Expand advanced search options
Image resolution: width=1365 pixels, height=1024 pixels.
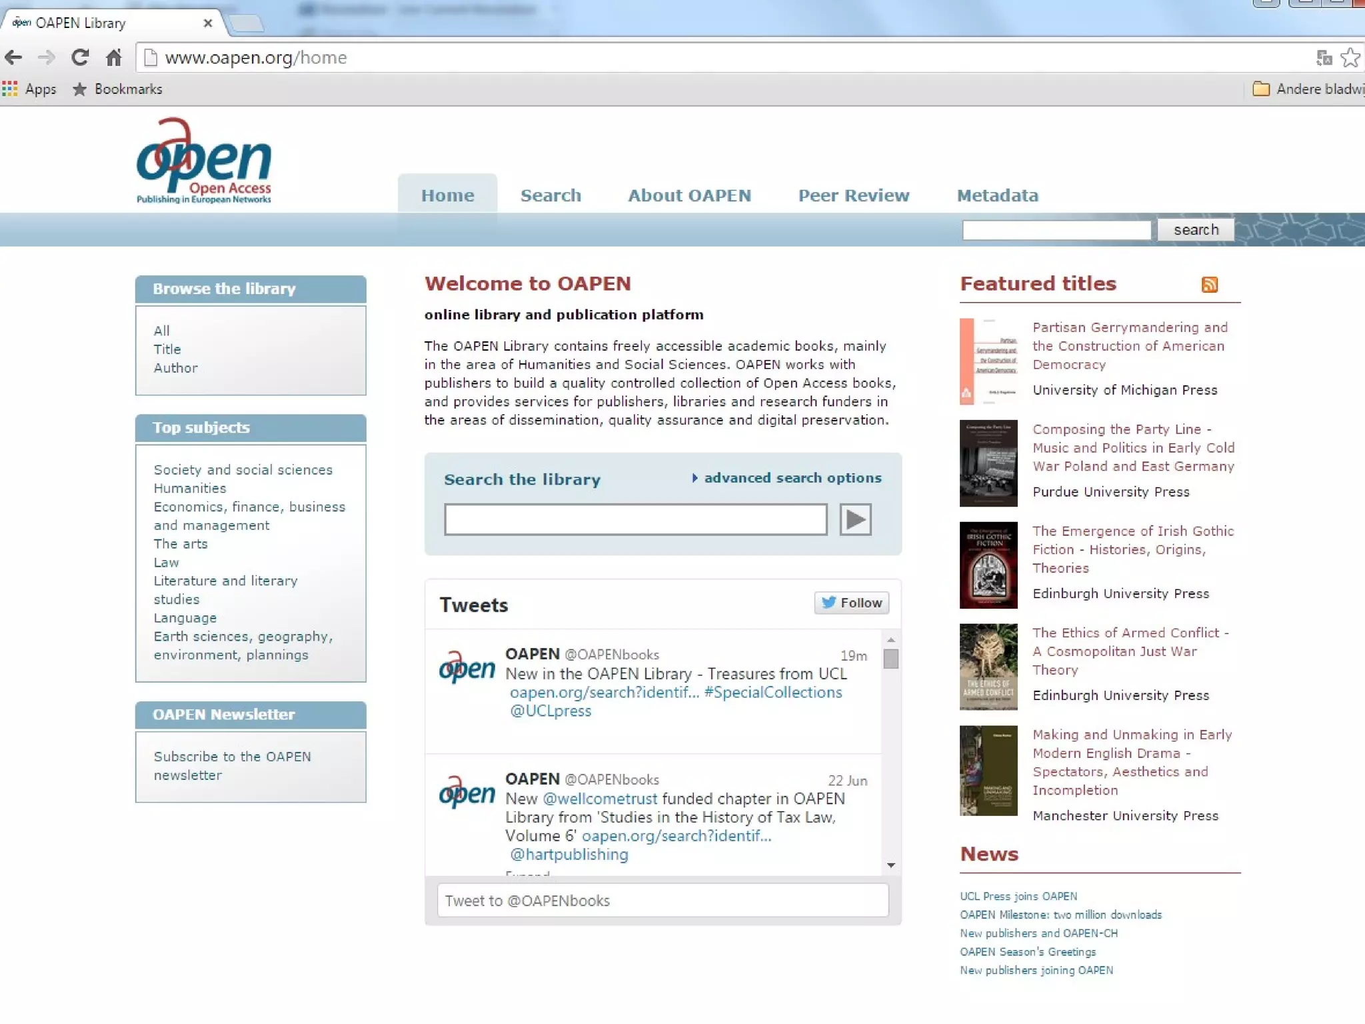click(x=792, y=478)
